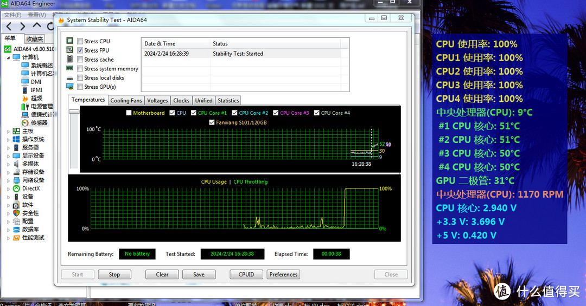Open the 超频 overclock flame item
The image size is (586, 306).
[25, 98]
